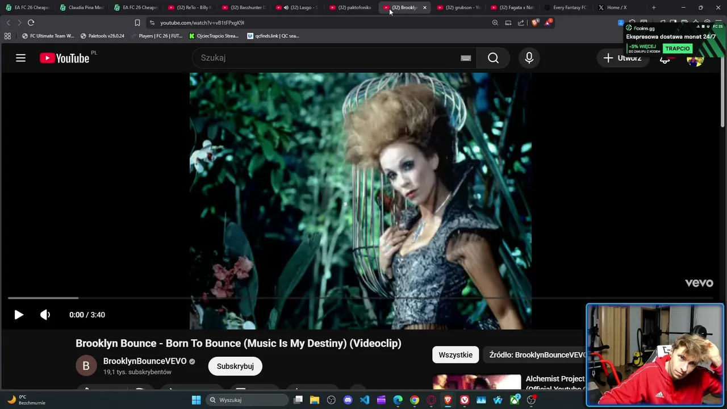Open Brave Shields lion icon
727x409 pixels.
pyautogui.click(x=535, y=23)
